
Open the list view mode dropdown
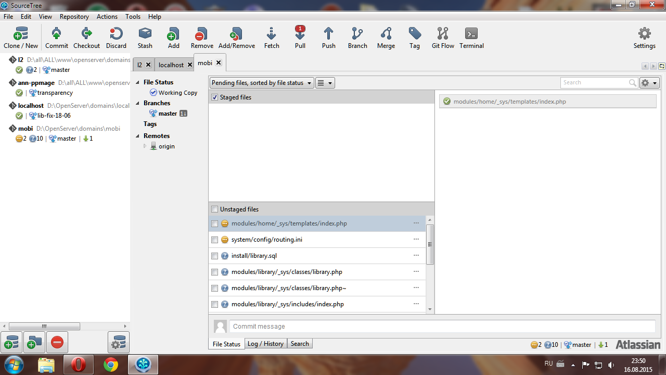click(325, 83)
